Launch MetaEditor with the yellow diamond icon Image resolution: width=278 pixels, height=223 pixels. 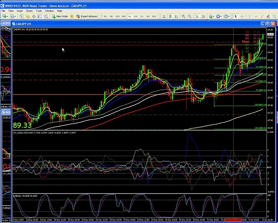72,17
